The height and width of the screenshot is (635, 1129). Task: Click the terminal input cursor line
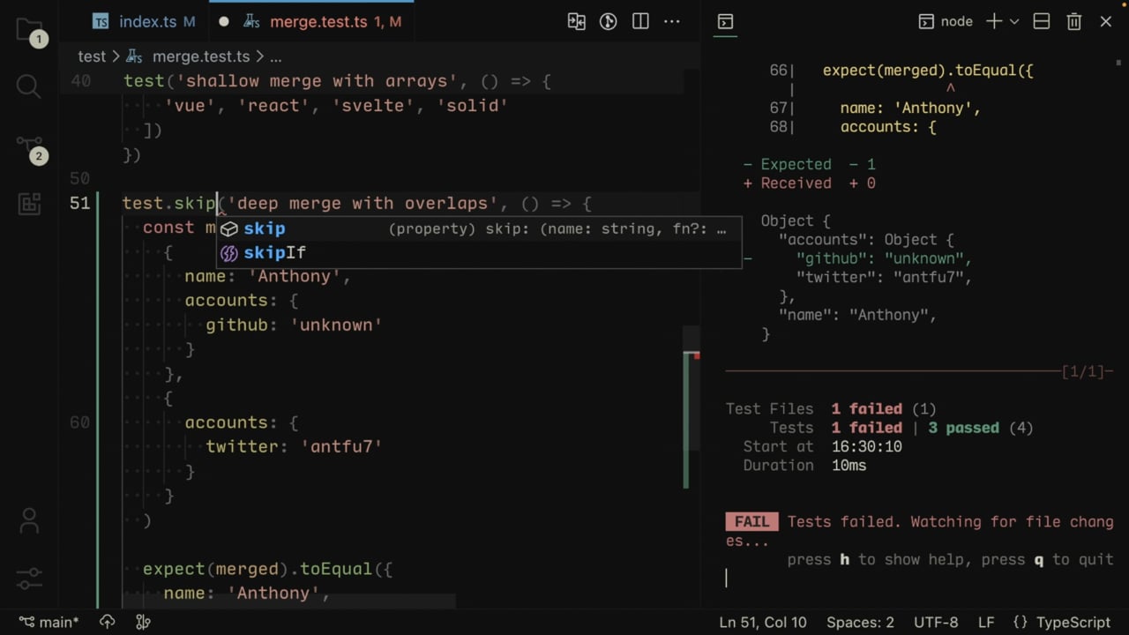pyautogui.click(x=727, y=578)
